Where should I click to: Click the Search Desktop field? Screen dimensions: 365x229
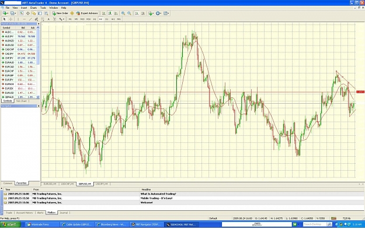(x=315, y=224)
